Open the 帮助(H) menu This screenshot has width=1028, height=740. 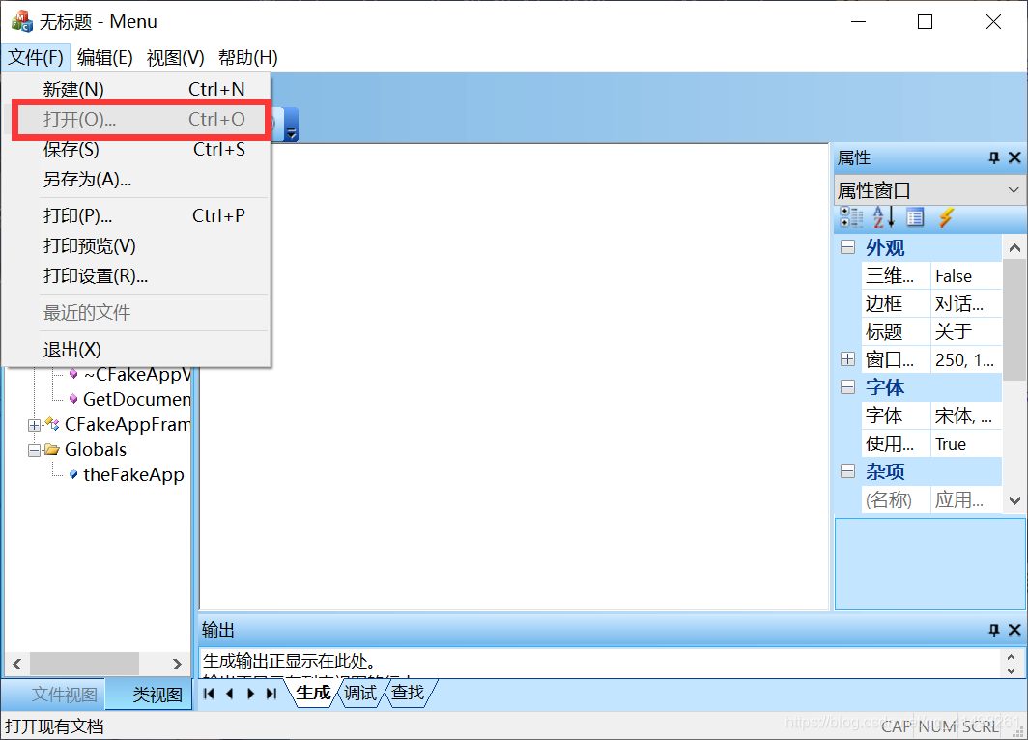(247, 58)
